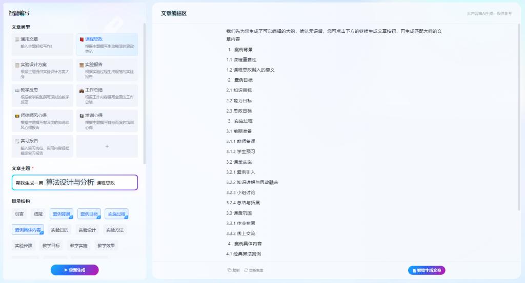Choose the 实验报告 article type icon
The width and height of the screenshot is (525, 283).
tap(82, 65)
